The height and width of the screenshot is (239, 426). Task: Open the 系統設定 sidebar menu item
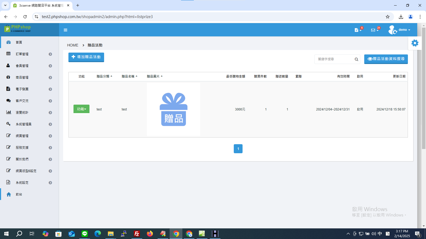click(29, 182)
